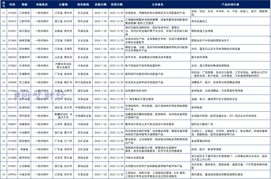271x179 pixels.
Task: Select company name 兴洋科技
Action: 24,66
